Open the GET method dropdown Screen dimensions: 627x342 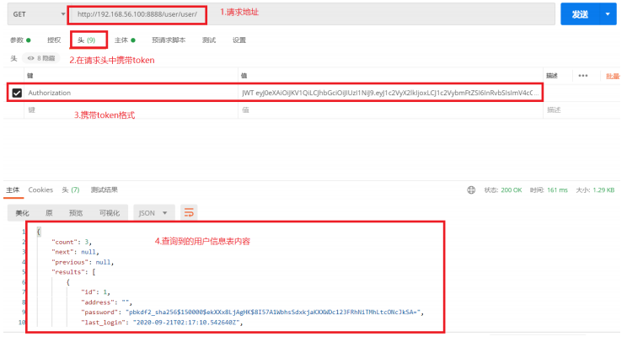point(37,14)
